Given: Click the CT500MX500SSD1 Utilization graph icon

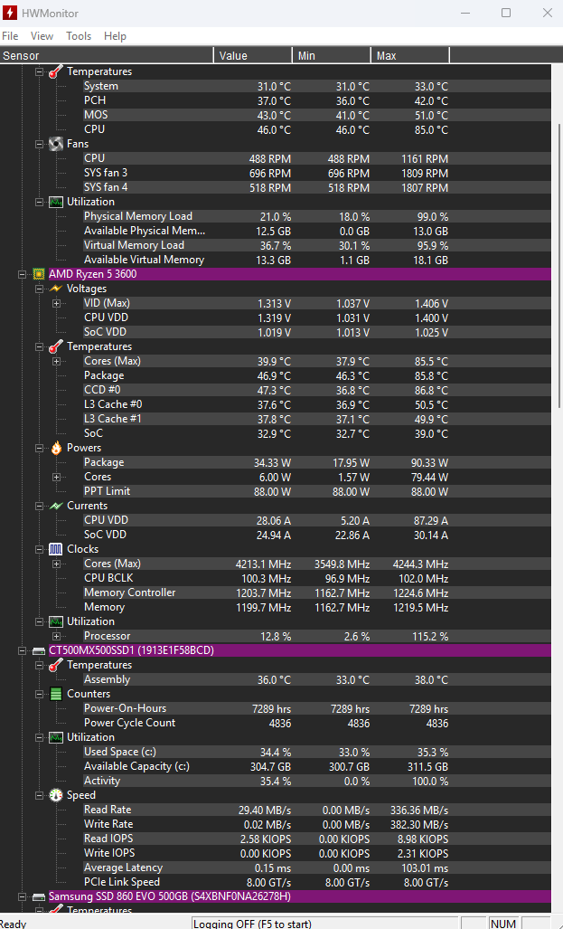Looking at the screenshot, I should pyautogui.click(x=56, y=737).
